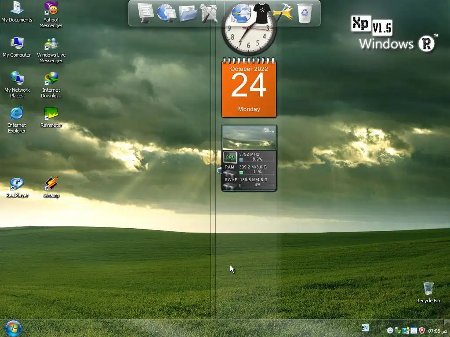The image size is (450, 337).
Task: Click the CPU 9.9% usage bar
Action: point(256,160)
